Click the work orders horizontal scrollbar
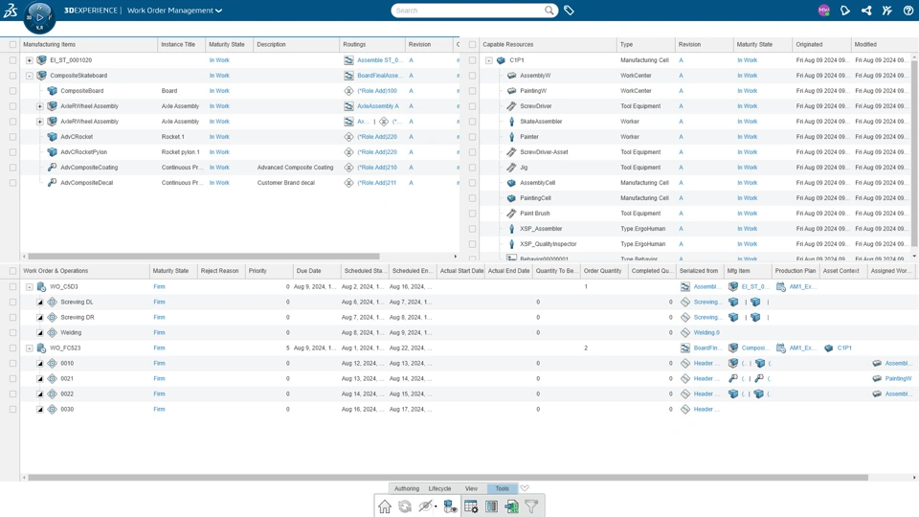Screen dimensions: 919x517 click(448, 477)
